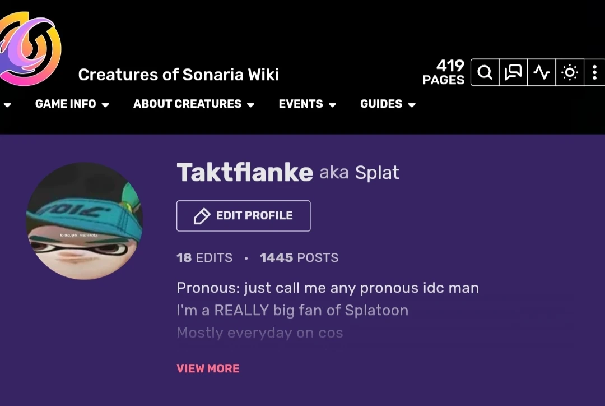
Task: Click the 419 Pages counter
Action: [444, 73]
